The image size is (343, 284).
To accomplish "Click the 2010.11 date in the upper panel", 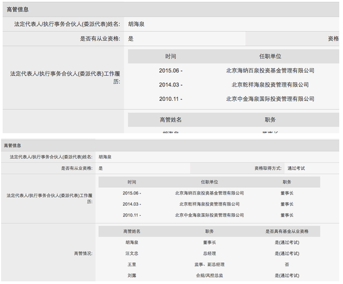I will pyautogui.click(x=170, y=99).
